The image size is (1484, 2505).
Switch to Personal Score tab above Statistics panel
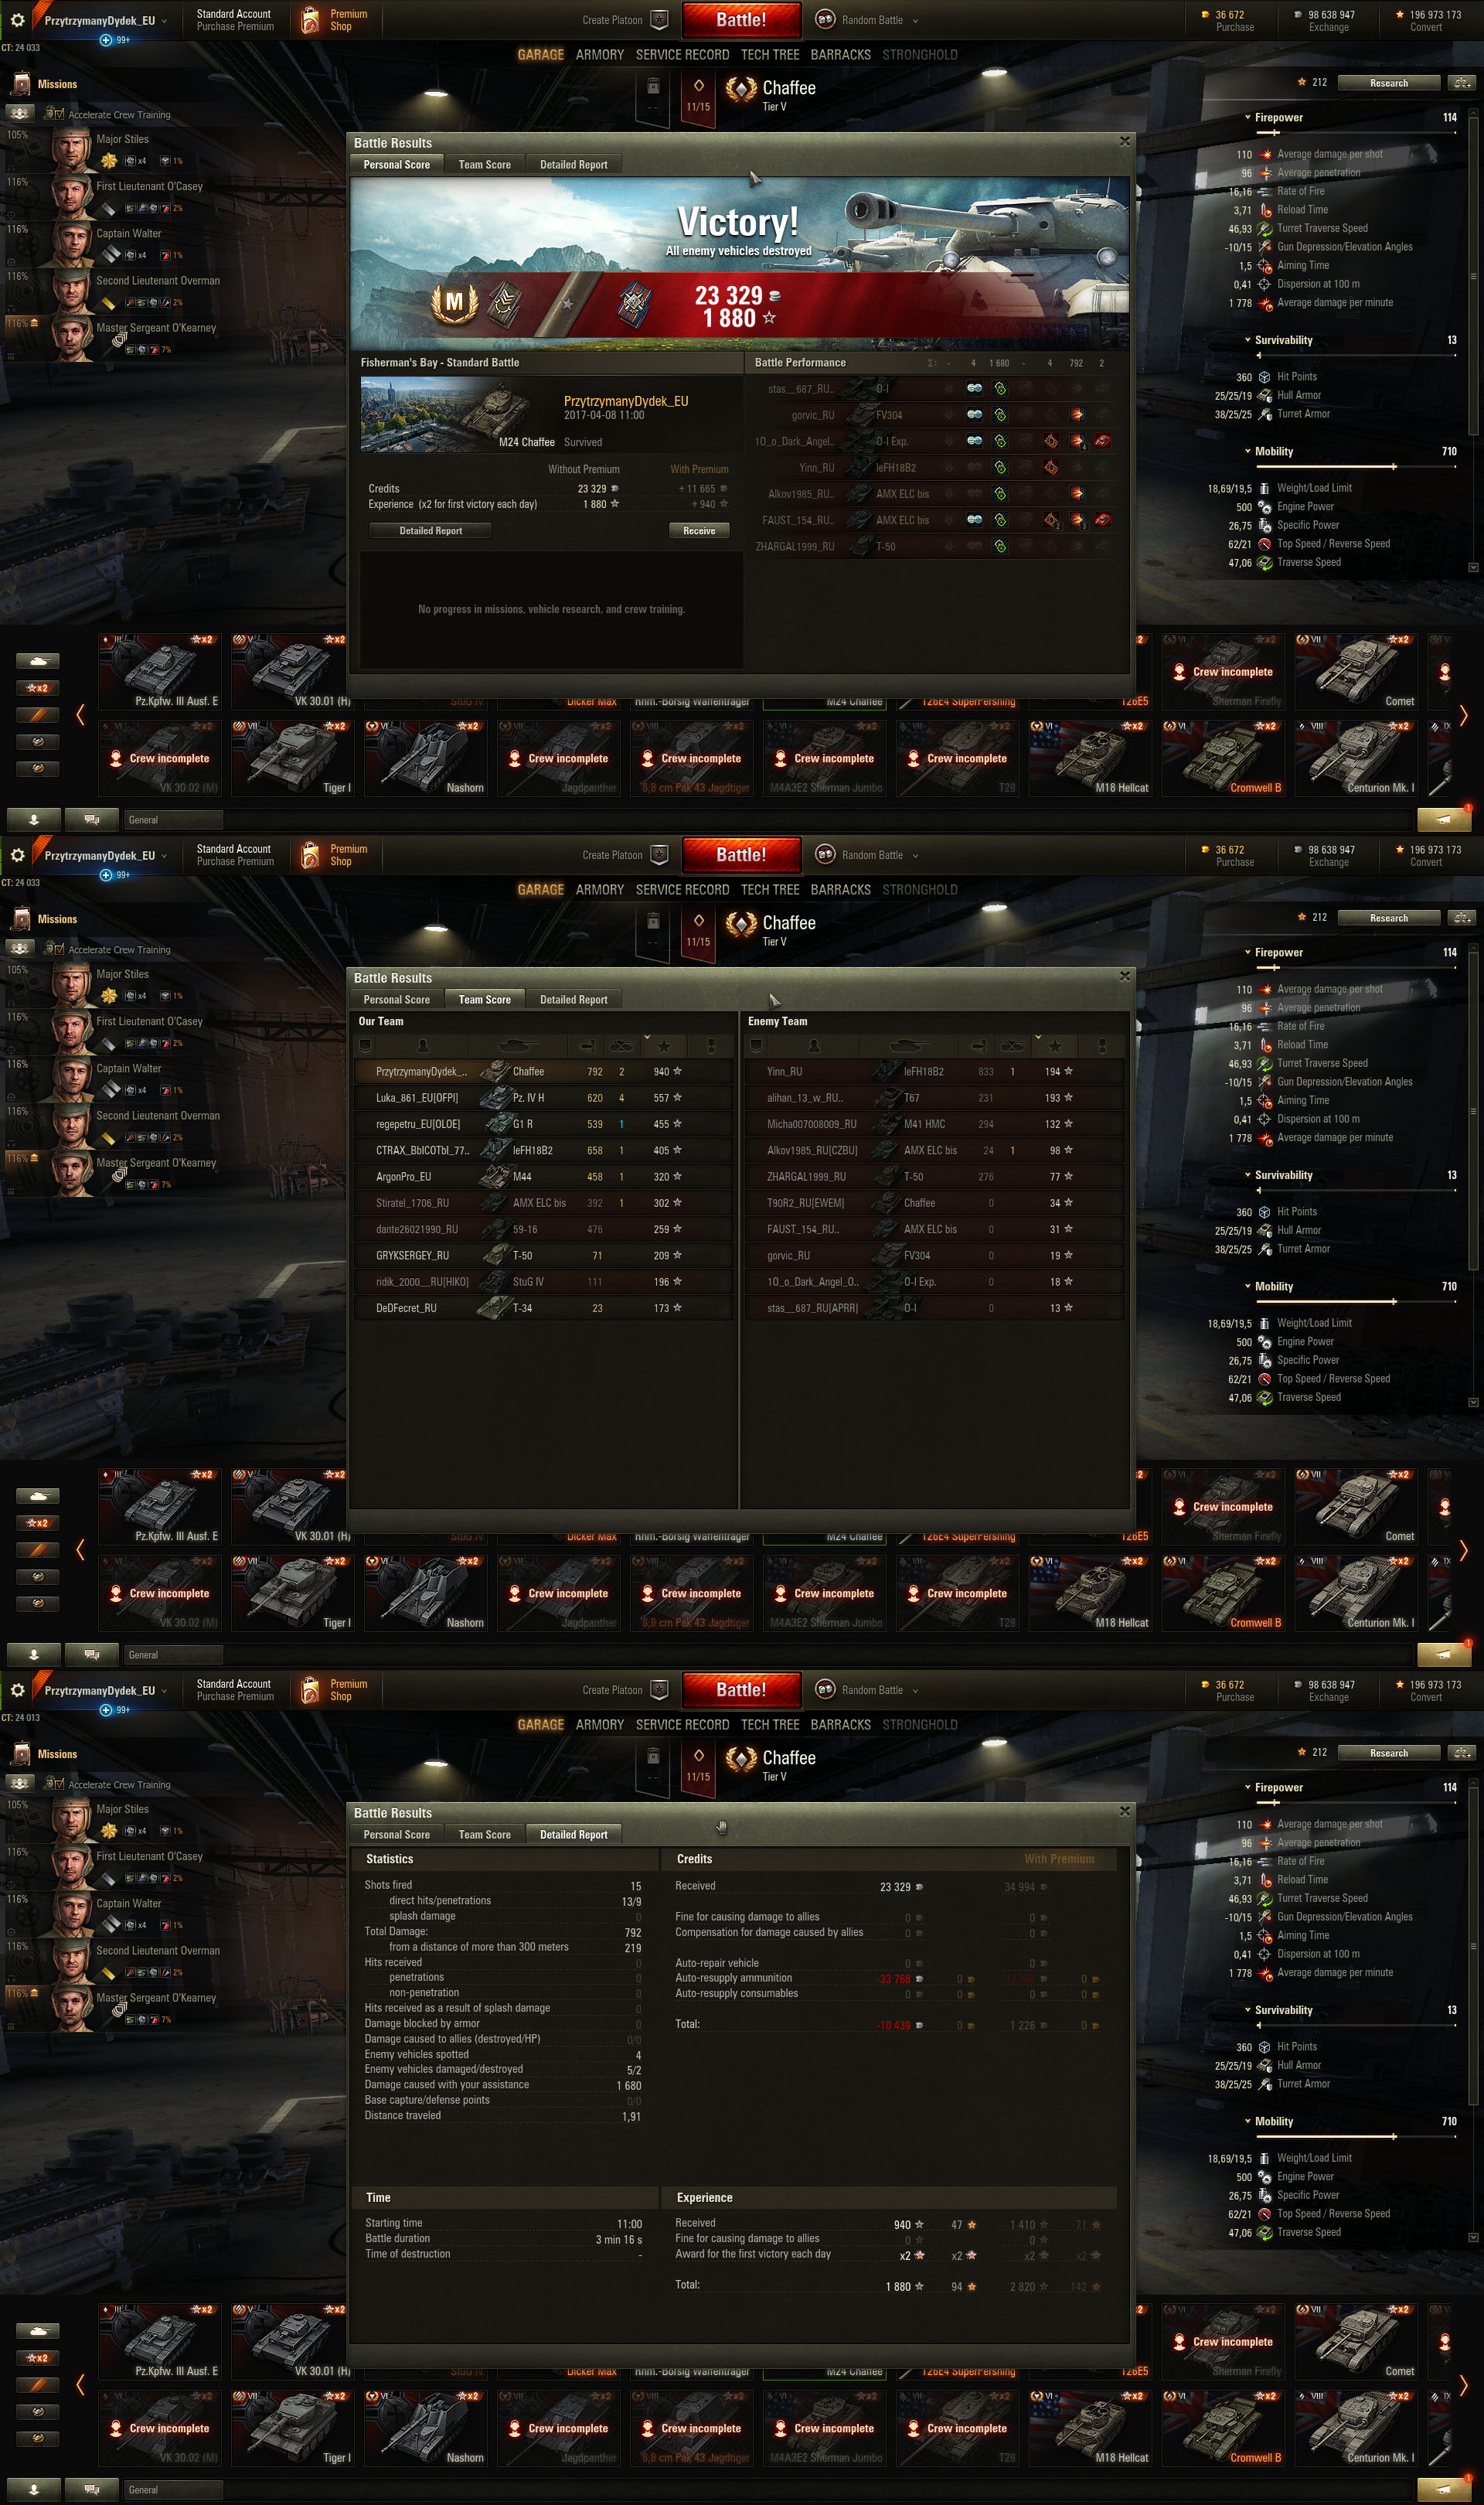click(x=396, y=1834)
